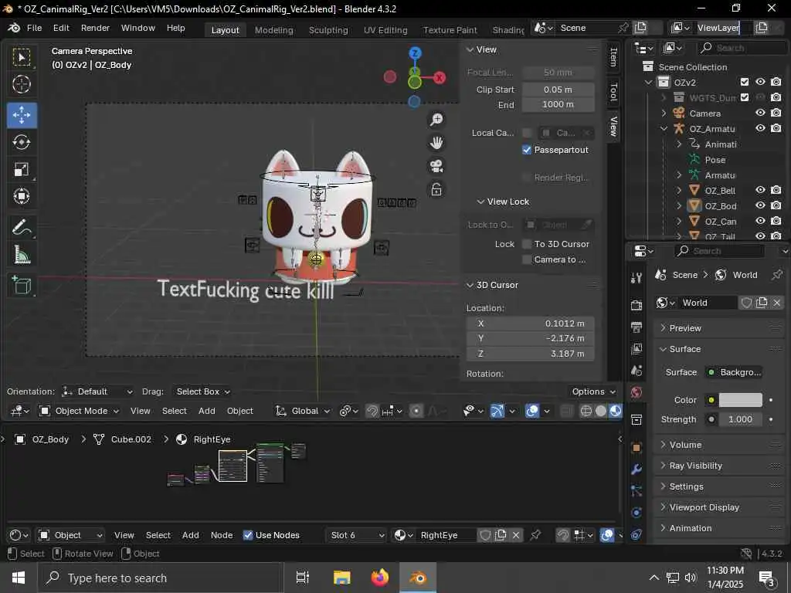Open the Options popover button
The height and width of the screenshot is (593, 791).
pos(593,391)
